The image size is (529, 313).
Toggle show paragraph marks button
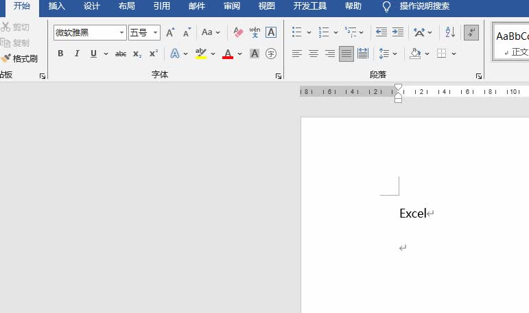(471, 32)
